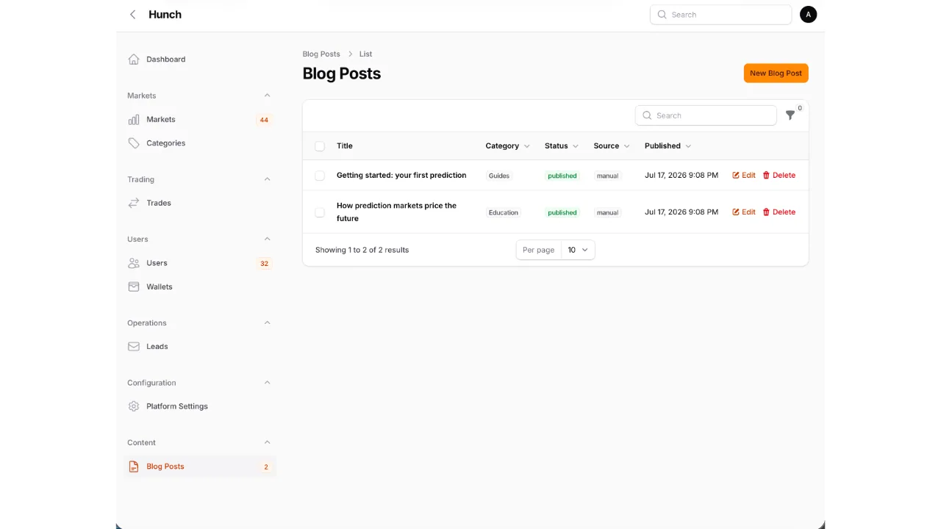
Task: Click the Users people icon
Action: (134, 263)
